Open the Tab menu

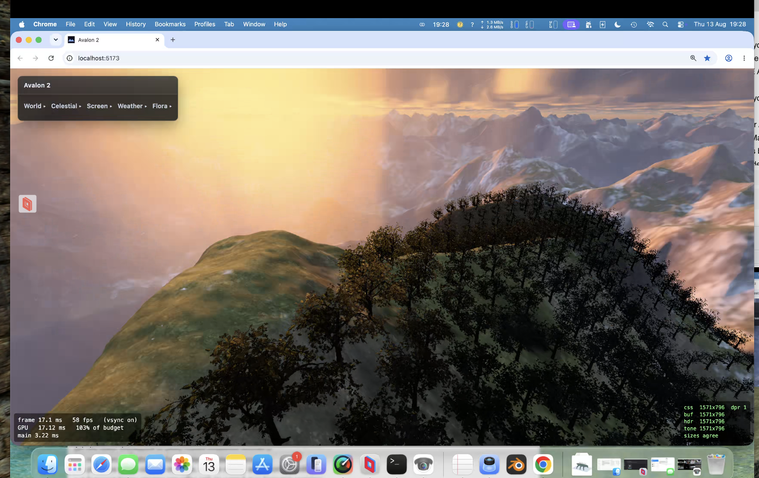pos(229,24)
